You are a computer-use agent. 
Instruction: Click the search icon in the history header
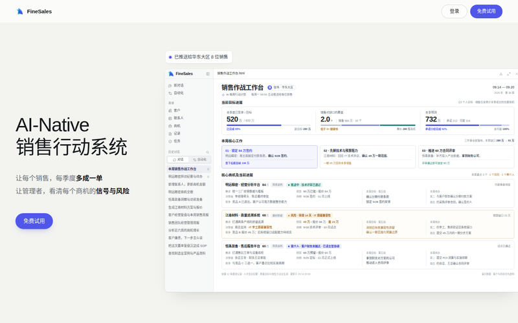coord(208,152)
